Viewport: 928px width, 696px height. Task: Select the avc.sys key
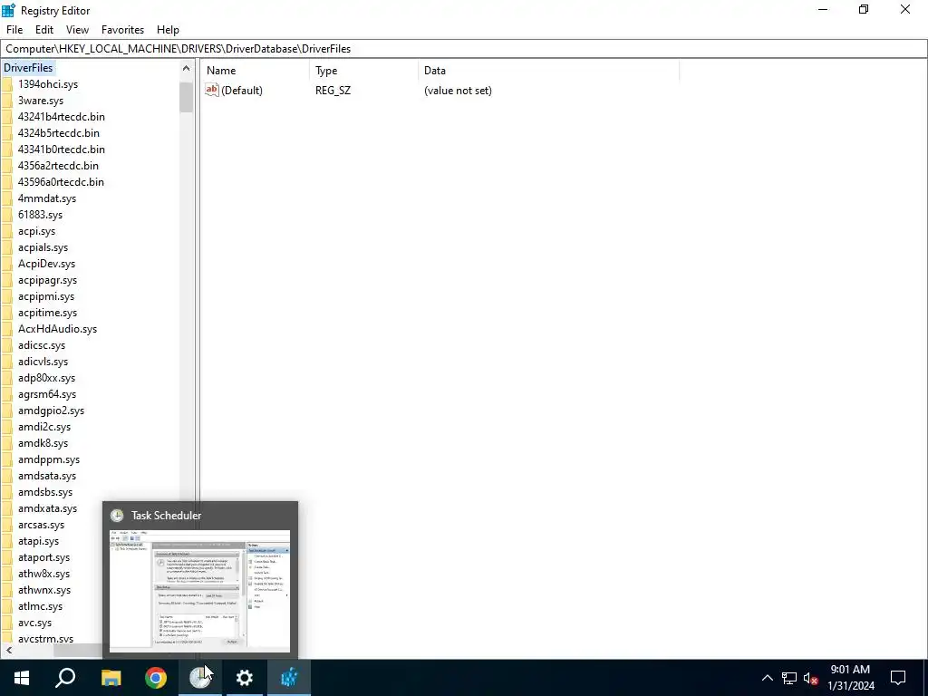pyautogui.click(x=34, y=623)
